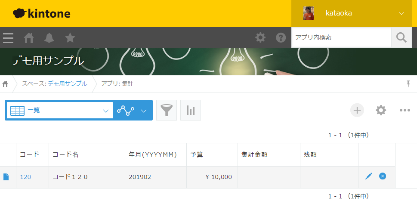The height and width of the screenshot is (204, 417).
Task: Click the search magnifier button
Action: [402, 37]
